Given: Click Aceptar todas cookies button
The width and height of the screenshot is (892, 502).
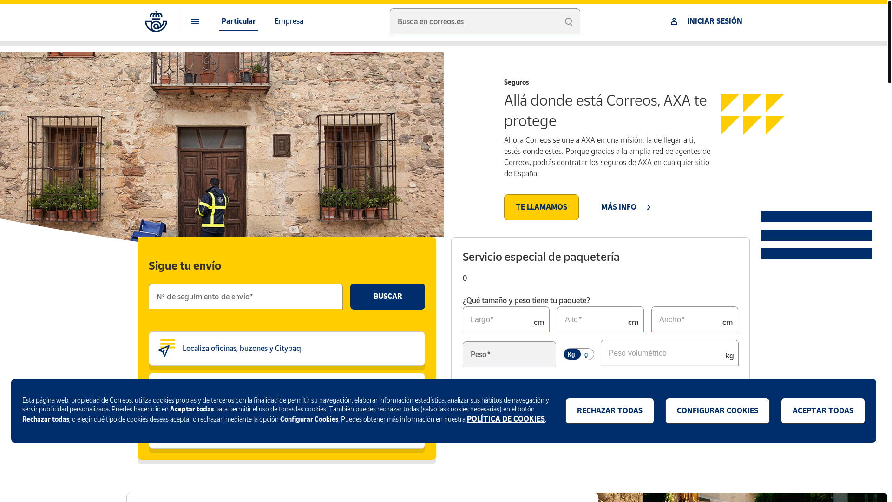Looking at the screenshot, I should 823,411.
